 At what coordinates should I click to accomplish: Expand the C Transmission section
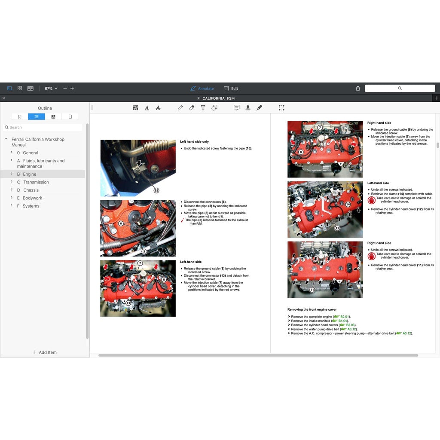pyautogui.click(x=12, y=182)
